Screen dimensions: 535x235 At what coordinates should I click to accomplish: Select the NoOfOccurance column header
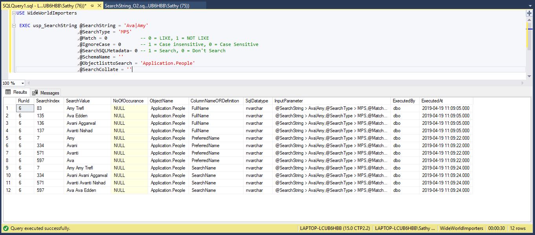pyautogui.click(x=130, y=101)
